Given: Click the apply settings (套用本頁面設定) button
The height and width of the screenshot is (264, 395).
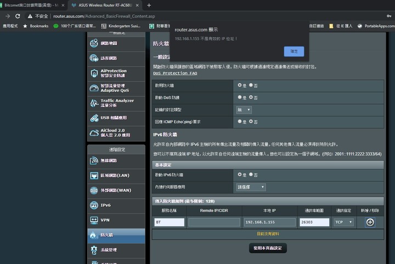Looking at the screenshot, I should (268, 248).
